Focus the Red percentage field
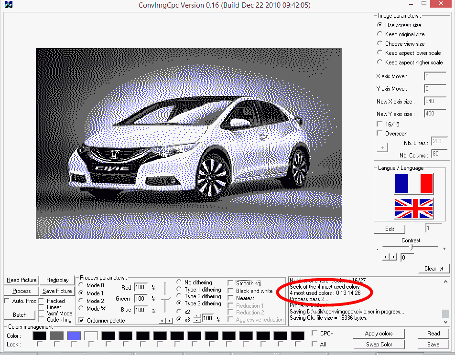The image size is (455, 355). [141, 287]
